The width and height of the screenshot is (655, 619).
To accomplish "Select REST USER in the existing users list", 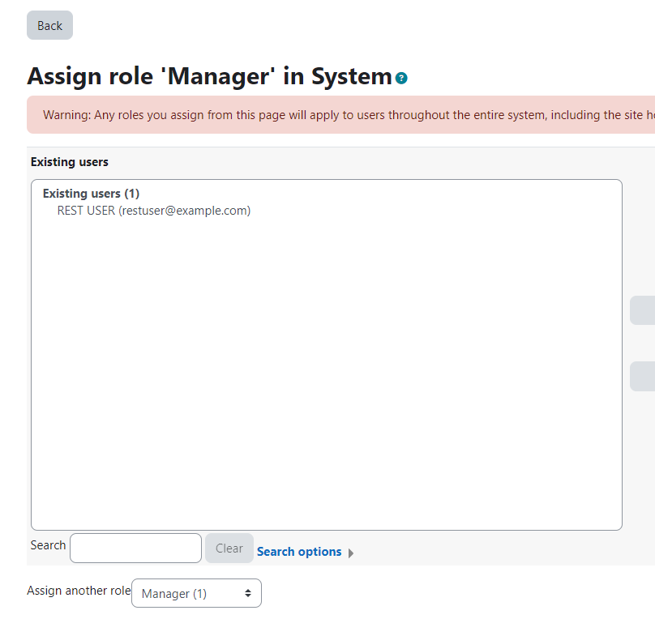I will click(x=86, y=211).
